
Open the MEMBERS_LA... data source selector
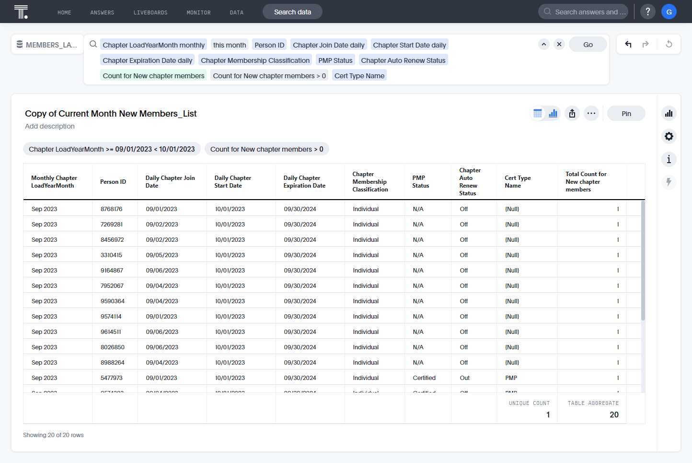tap(46, 45)
